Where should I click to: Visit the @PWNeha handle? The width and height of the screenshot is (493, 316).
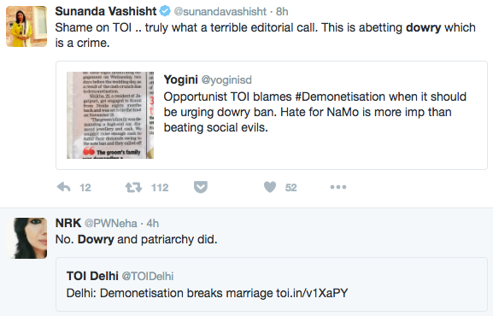[x=111, y=223]
